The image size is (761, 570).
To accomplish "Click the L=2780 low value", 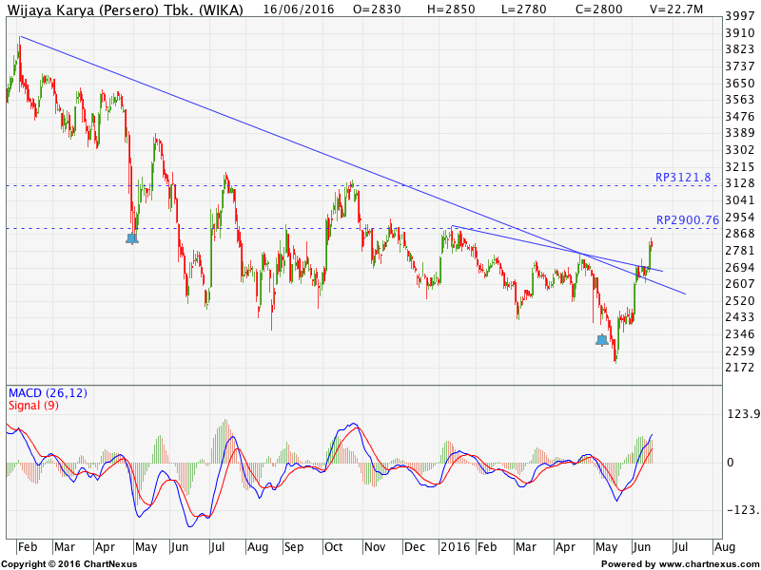I will [524, 9].
